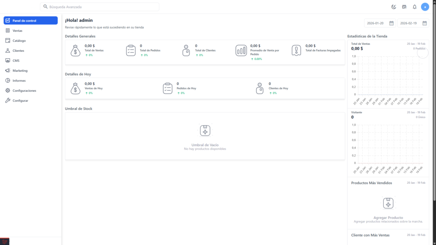Screen dimensions: 436x245
Task: Open the notifications bell
Action: 414,7
